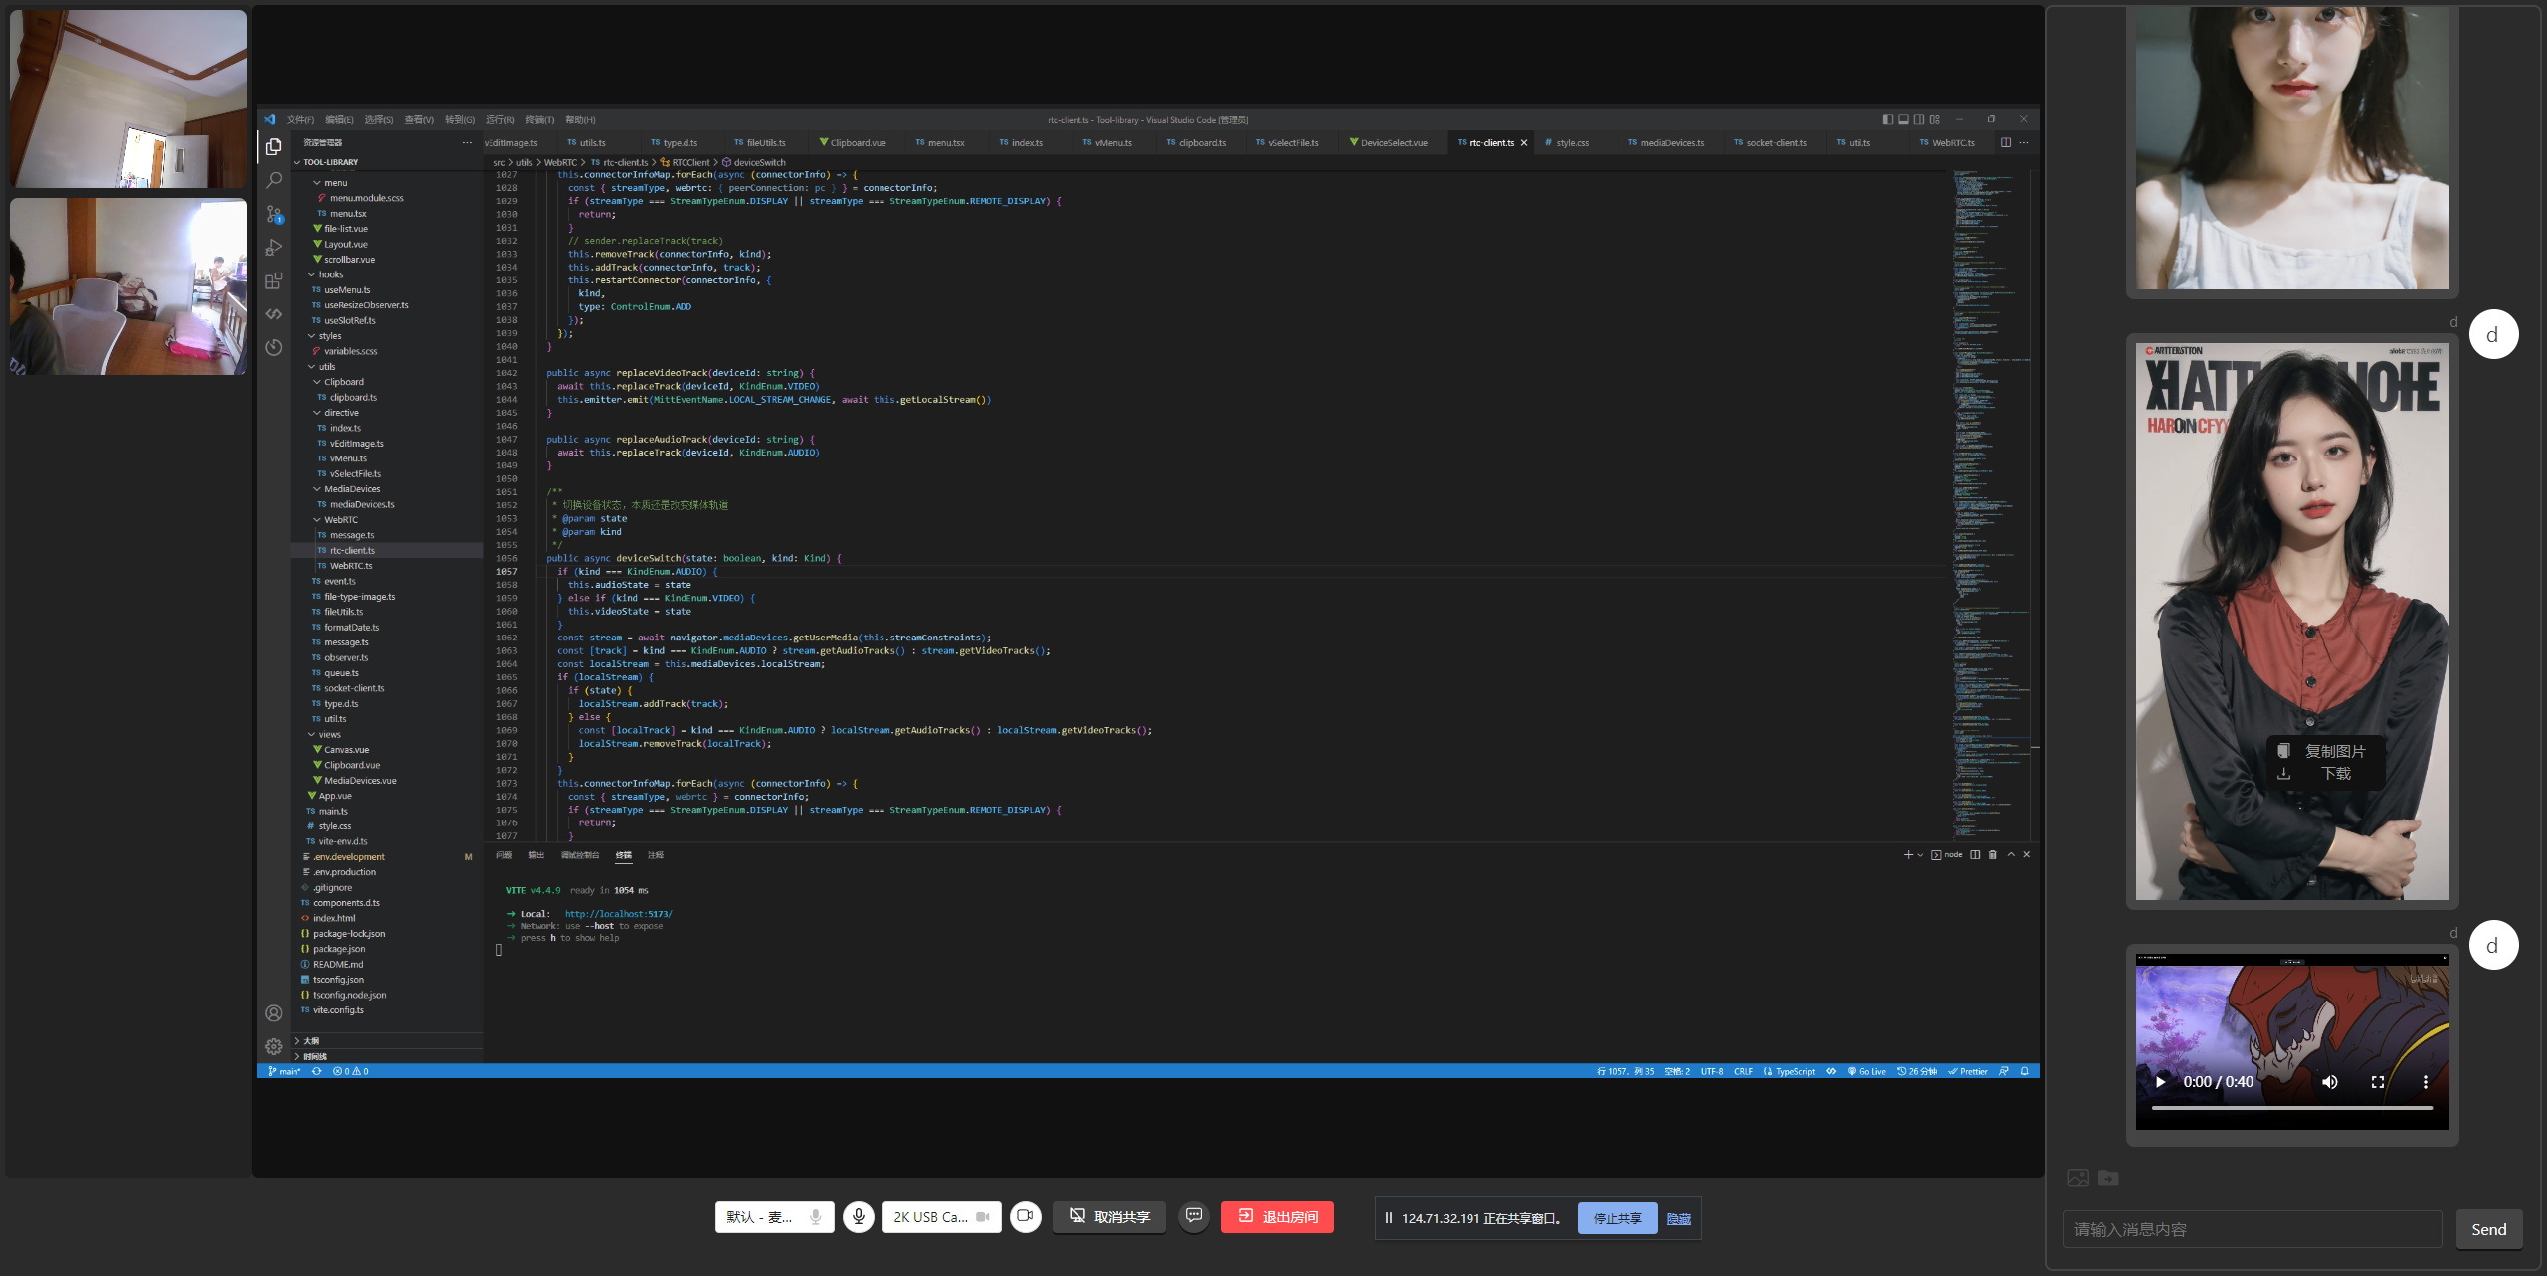
Task: Click the 隐藏 link
Action: click(x=1678, y=1218)
